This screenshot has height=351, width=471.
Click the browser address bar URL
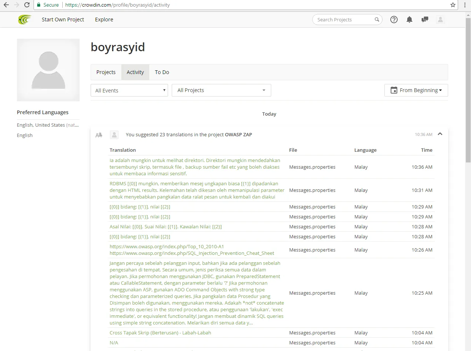pyautogui.click(x=118, y=5)
